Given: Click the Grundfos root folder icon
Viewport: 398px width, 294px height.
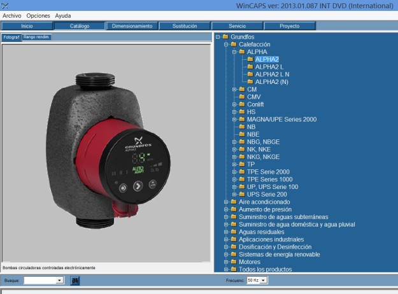Looking at the screenshot, I should click(x=225, y=37).
